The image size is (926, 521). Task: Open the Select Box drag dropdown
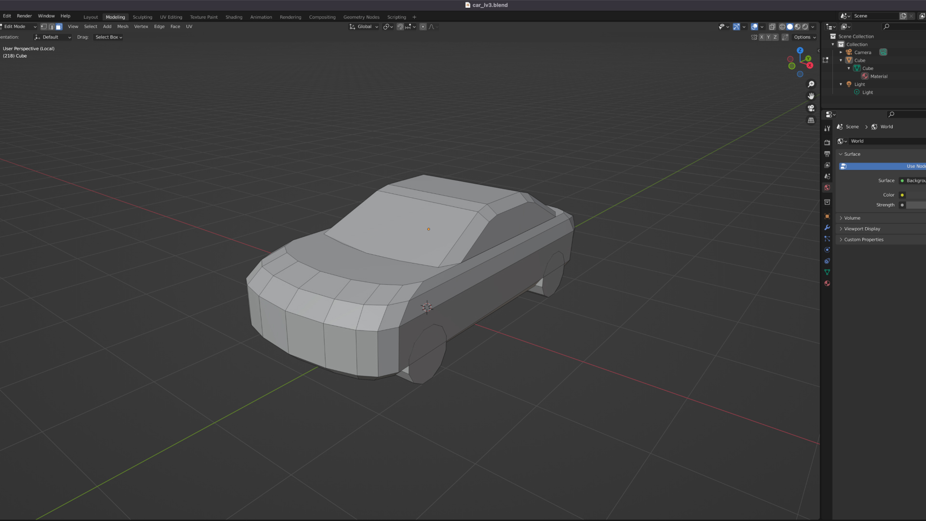pyautogui.click(x=109, y=37)
